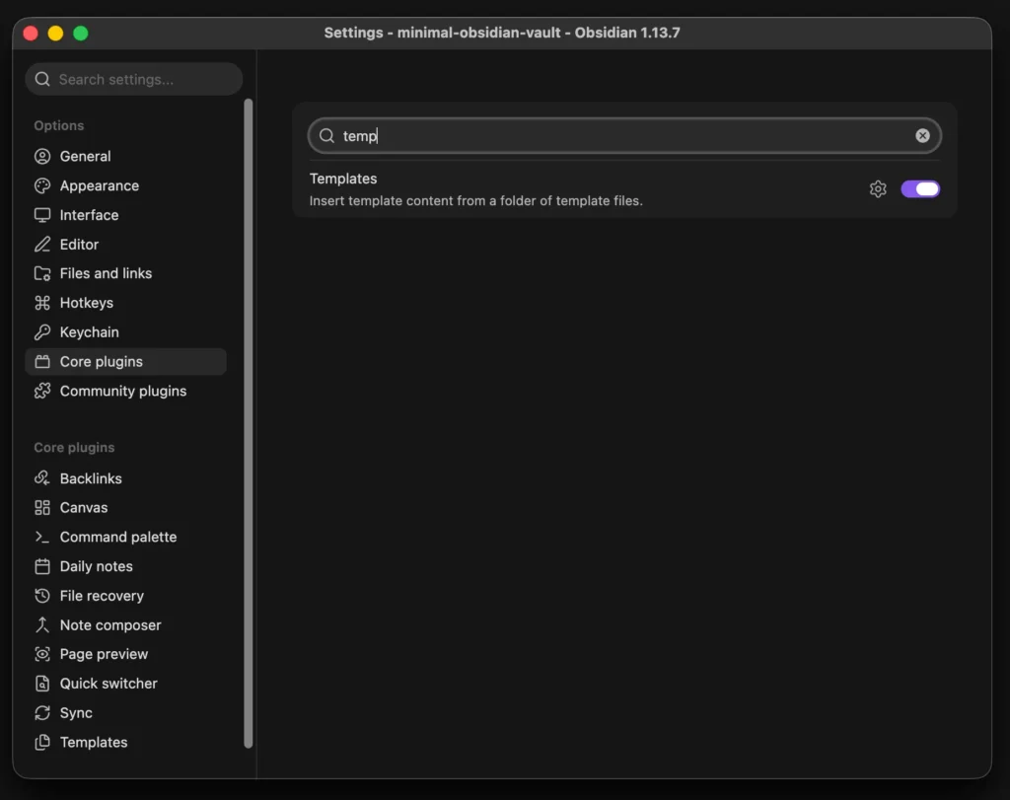This screenshot has height=800, width=1010.
Task: Click the Hotkeys command-key icon
Action: coord(42,303)
